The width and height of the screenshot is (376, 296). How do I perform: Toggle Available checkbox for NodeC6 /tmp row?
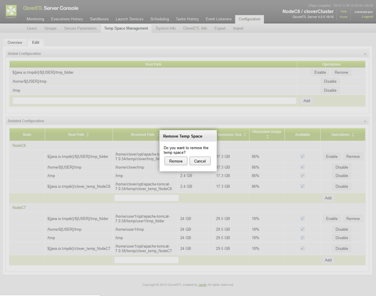[302, 176]
